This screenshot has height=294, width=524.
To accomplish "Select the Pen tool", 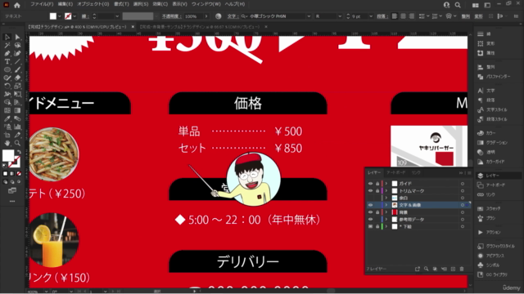I will pos(7,53).
